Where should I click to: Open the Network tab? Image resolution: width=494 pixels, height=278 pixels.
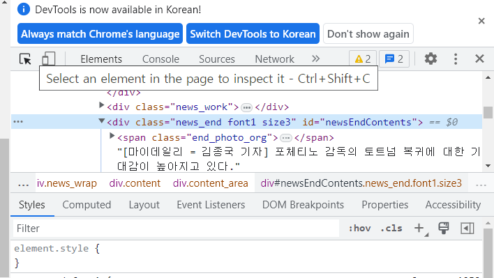tap(274, 59)
